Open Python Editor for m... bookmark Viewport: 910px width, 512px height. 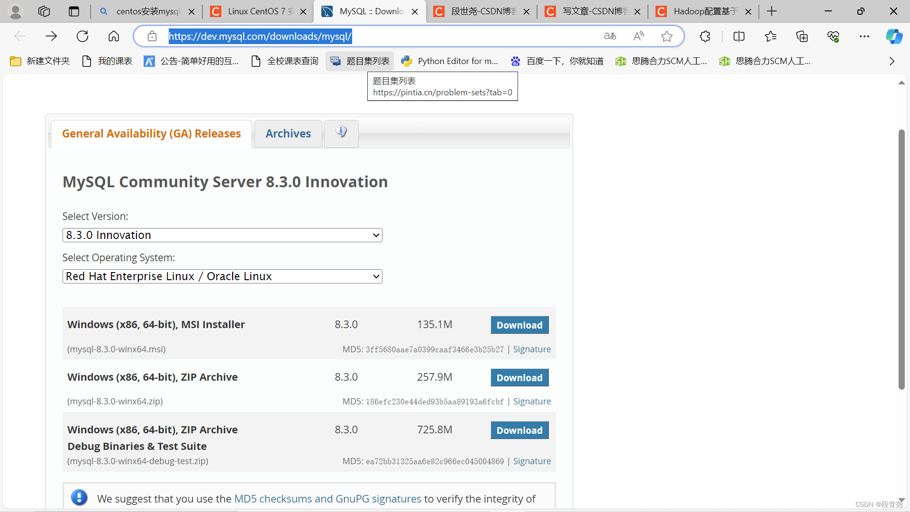click(x=449, y=61)
